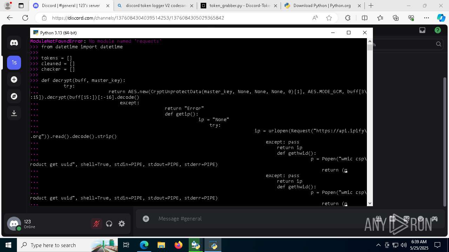Open Task View on taskbar
The height and width of the screenshot is (252, 449).
[x=126, y=245]
